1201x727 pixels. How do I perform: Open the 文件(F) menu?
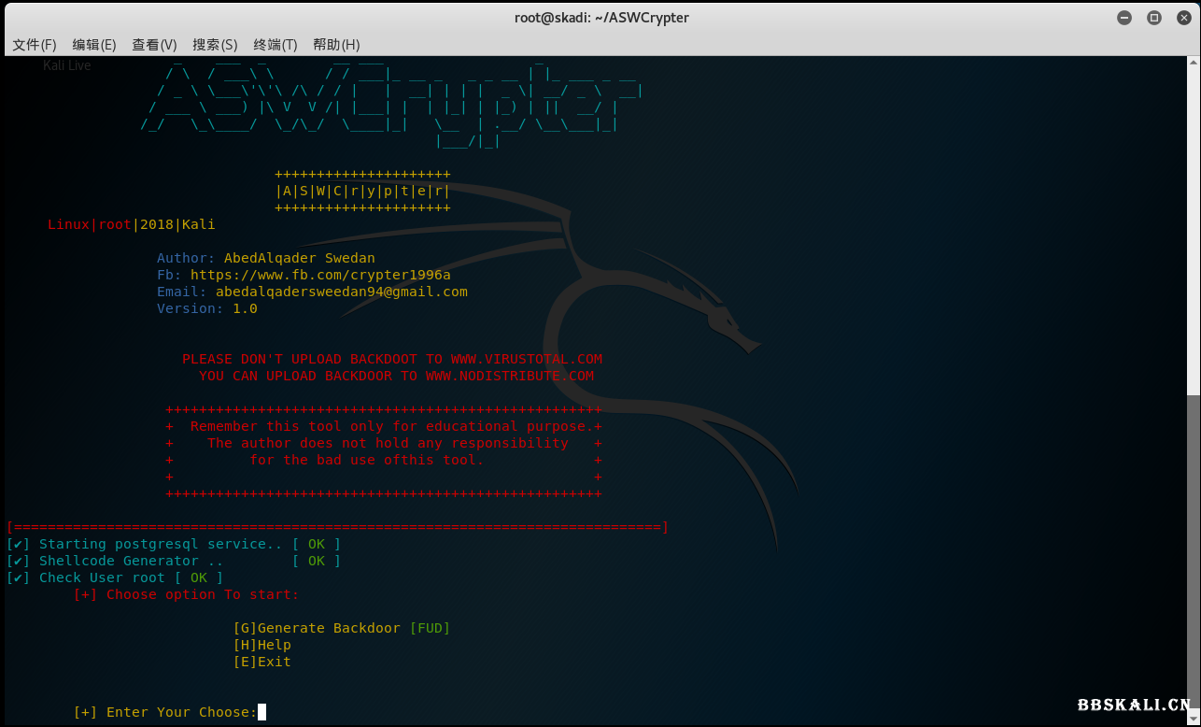tap(35, 45)
